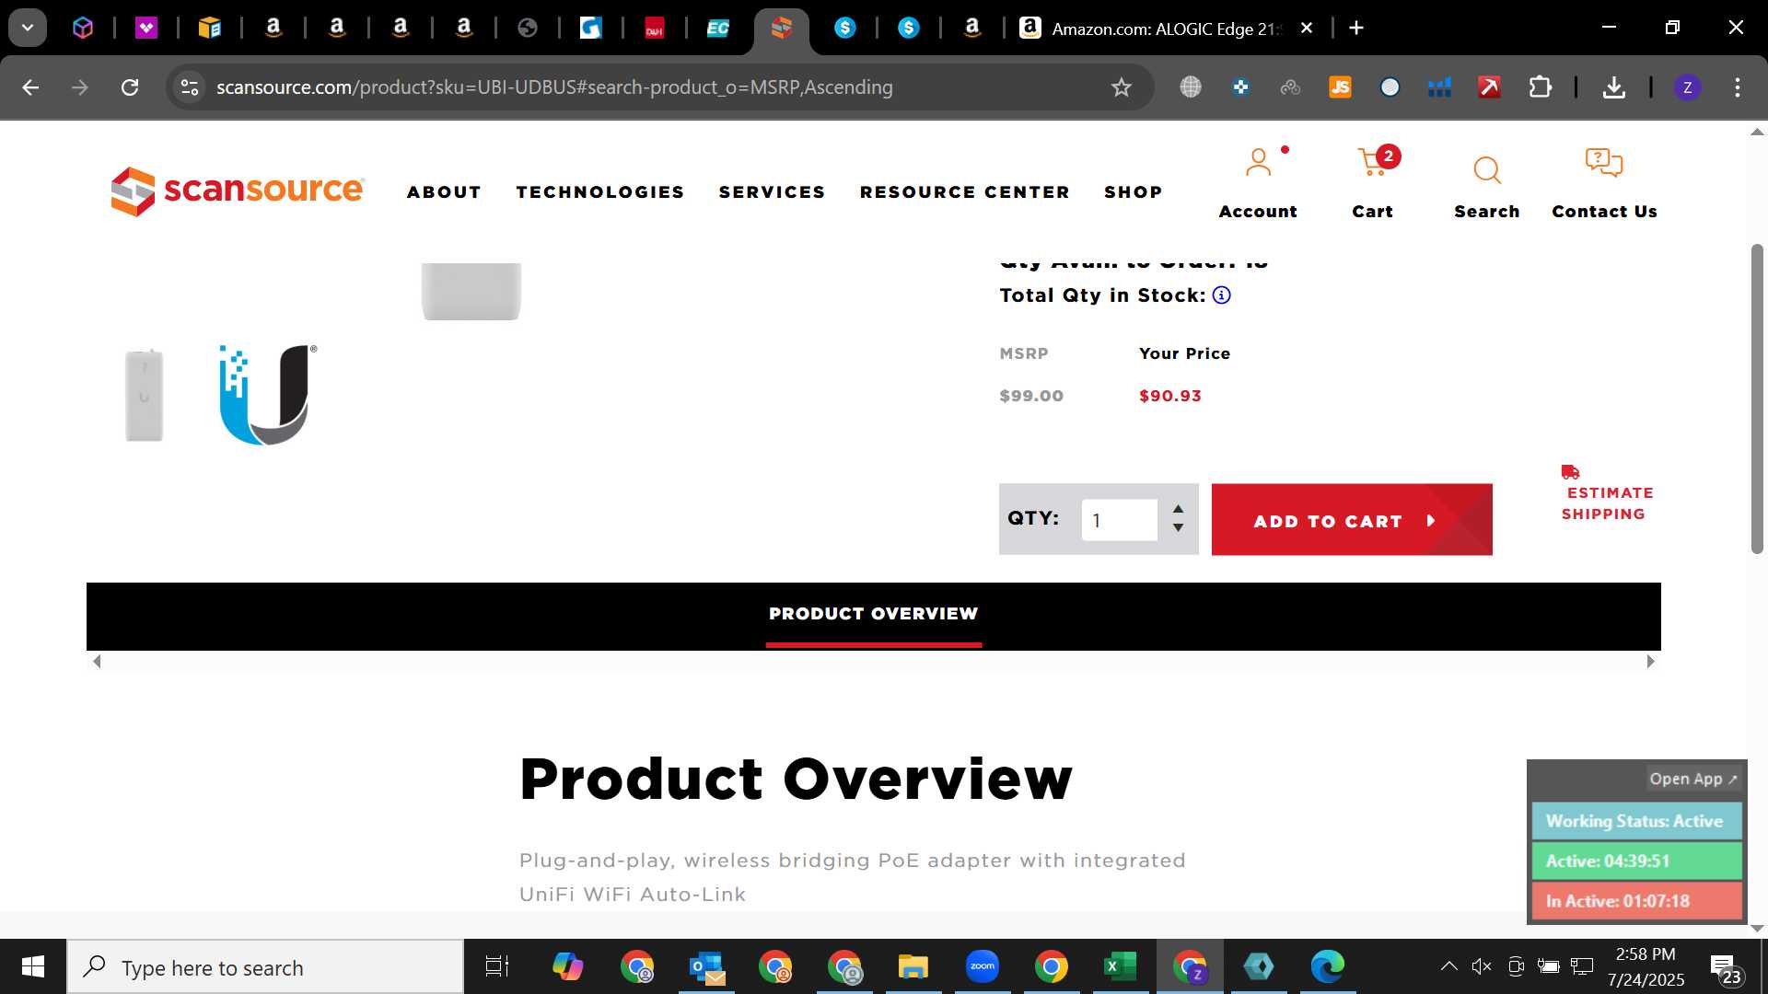Open Task View on the taskbar
This screenshot has height=994, width=1768.
click(497, 967)
